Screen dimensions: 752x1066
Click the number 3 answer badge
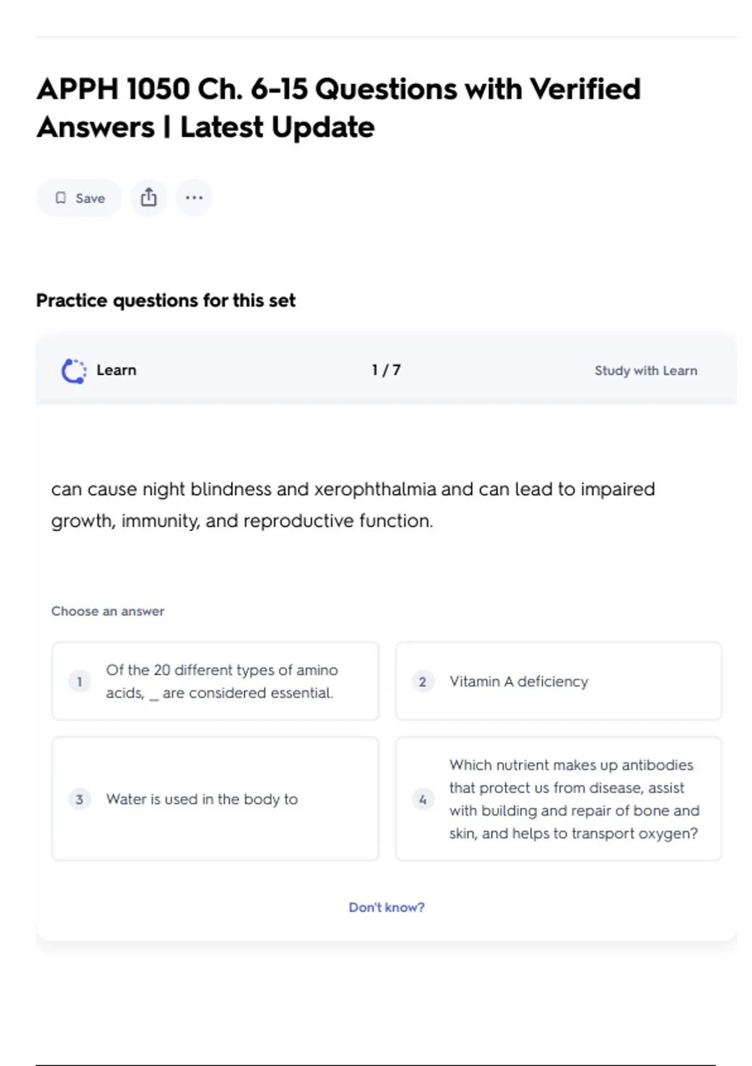pyautogui.click(x=80, y=799)
